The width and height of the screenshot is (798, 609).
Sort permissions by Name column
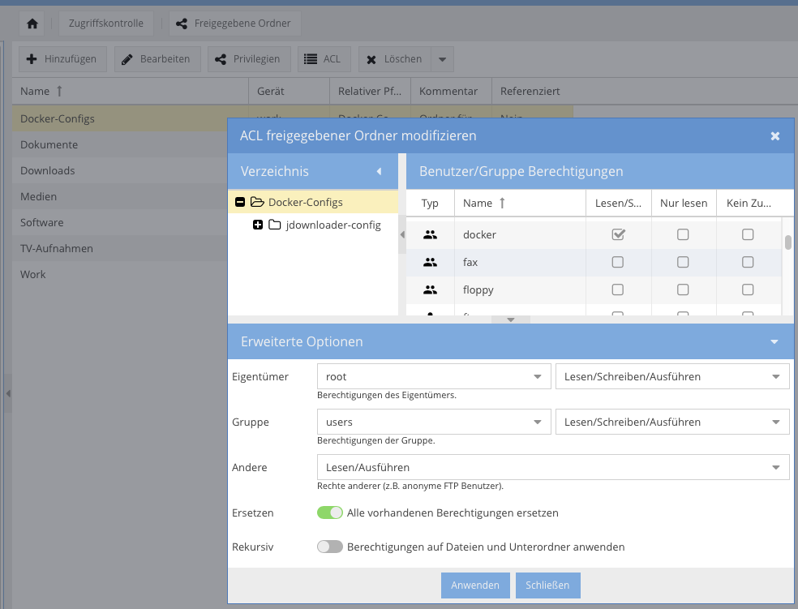pos(520,203)
